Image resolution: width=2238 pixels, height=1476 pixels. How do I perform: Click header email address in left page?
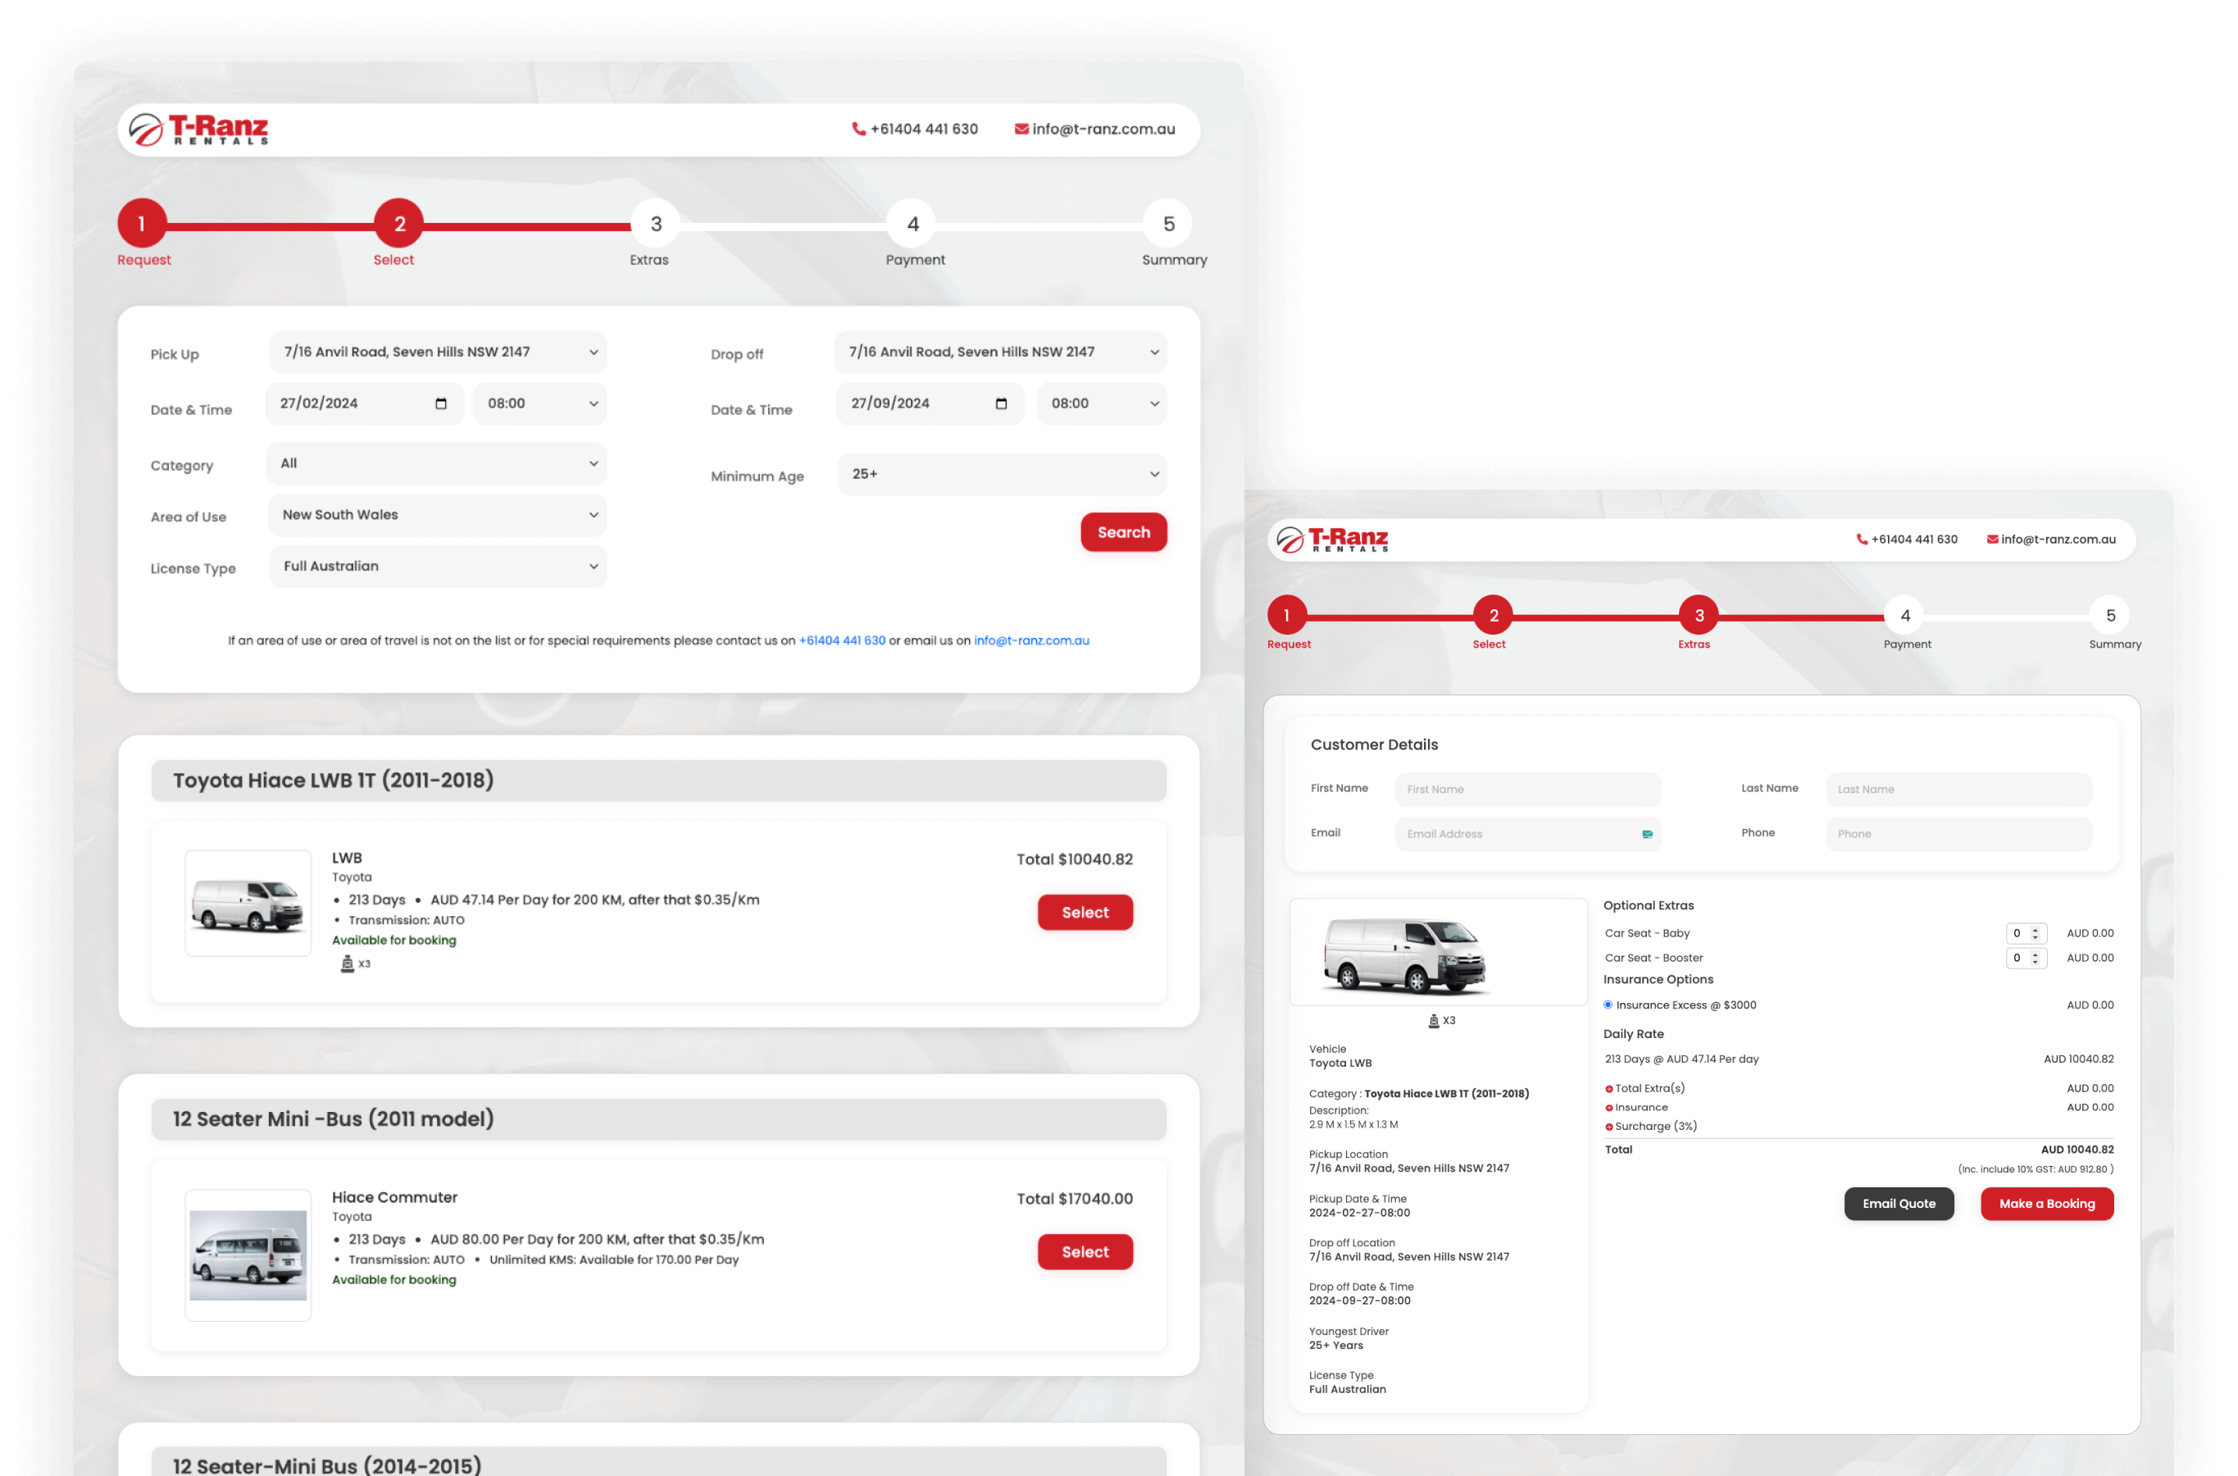(1103, 129)
